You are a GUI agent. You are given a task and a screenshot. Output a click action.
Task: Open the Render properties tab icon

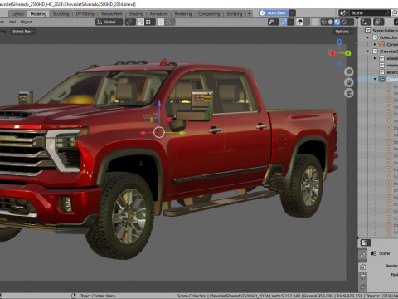point(363,267)
